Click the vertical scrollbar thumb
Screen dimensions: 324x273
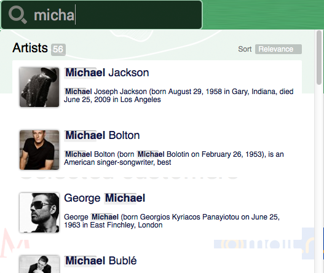tap(319, 57)
